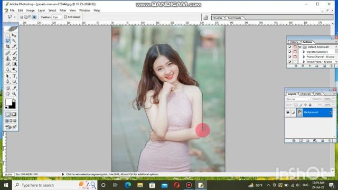Select the Crop tool
The image size is (338, 190).
point(8,46)
